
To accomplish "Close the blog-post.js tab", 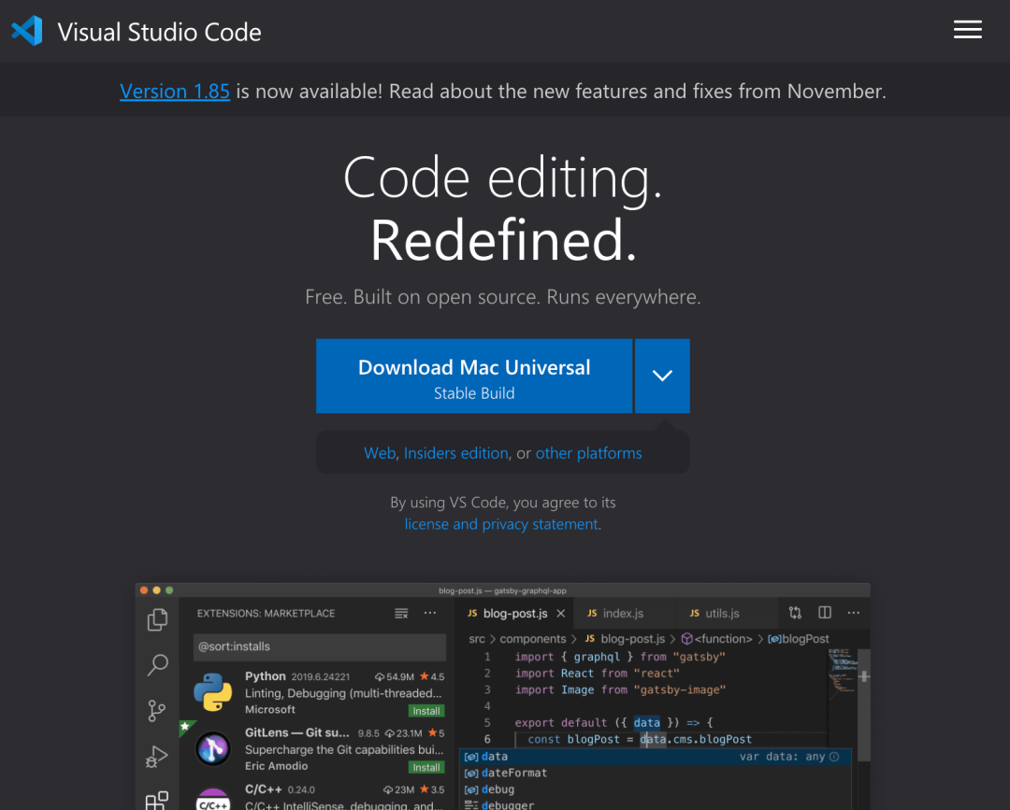I will [561, 613].
